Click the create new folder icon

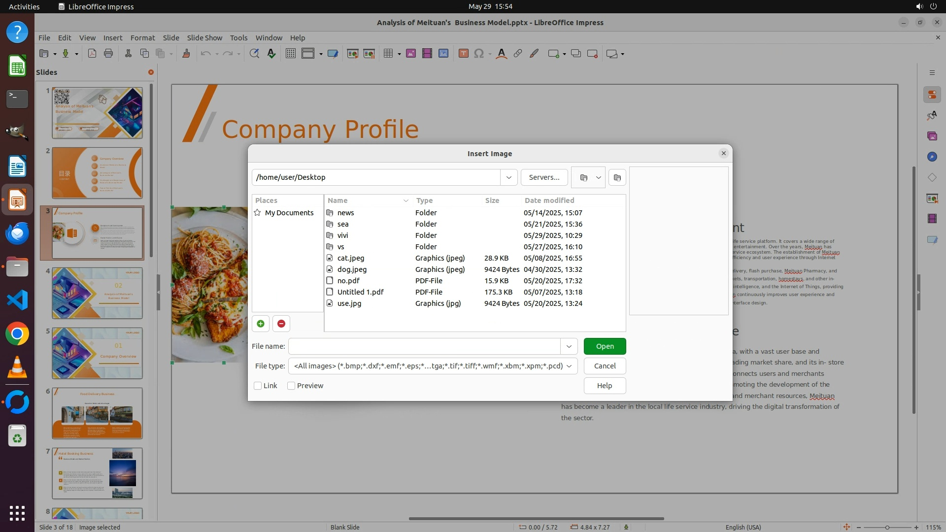pos(617,177)
